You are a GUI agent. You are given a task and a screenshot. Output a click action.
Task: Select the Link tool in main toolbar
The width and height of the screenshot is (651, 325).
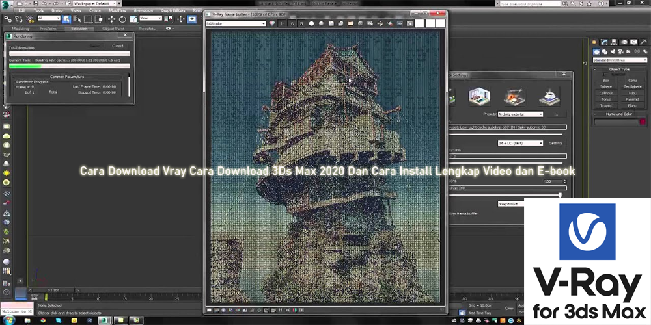pos(7,19)
